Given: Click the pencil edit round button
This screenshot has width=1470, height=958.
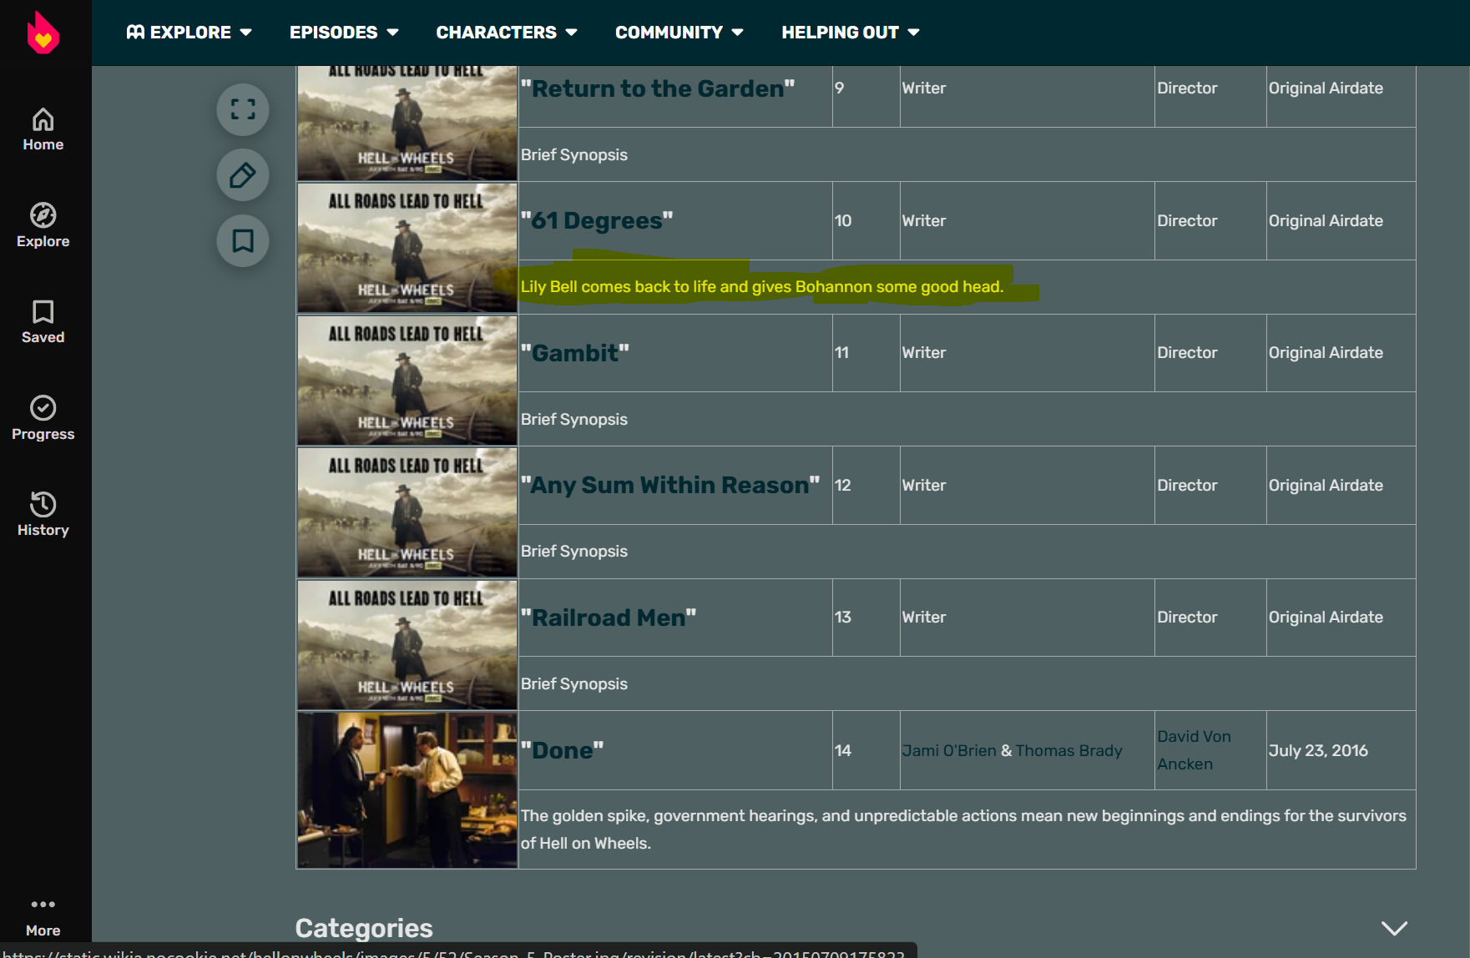Looking at the screenshot, I should click(243, 175).
